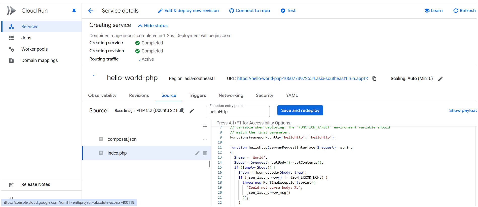Select composer.json in the file list

[x=146, y=139]
